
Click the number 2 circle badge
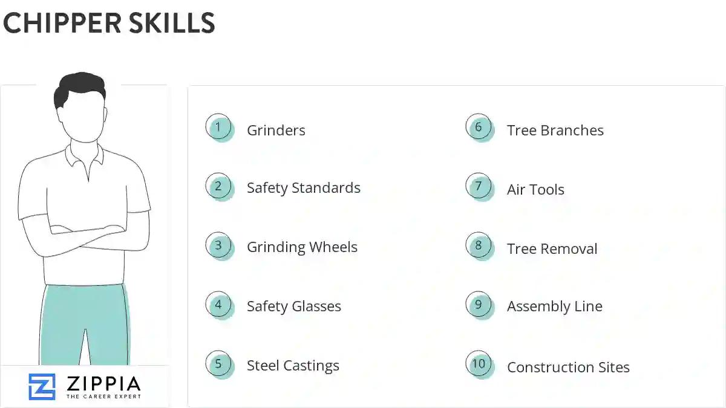pos(218,186)
